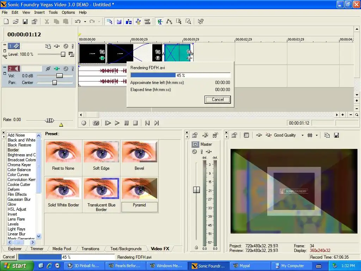Click the Cut scissors icon
Screen dimensions: 361x271
(x=47, y=22)
